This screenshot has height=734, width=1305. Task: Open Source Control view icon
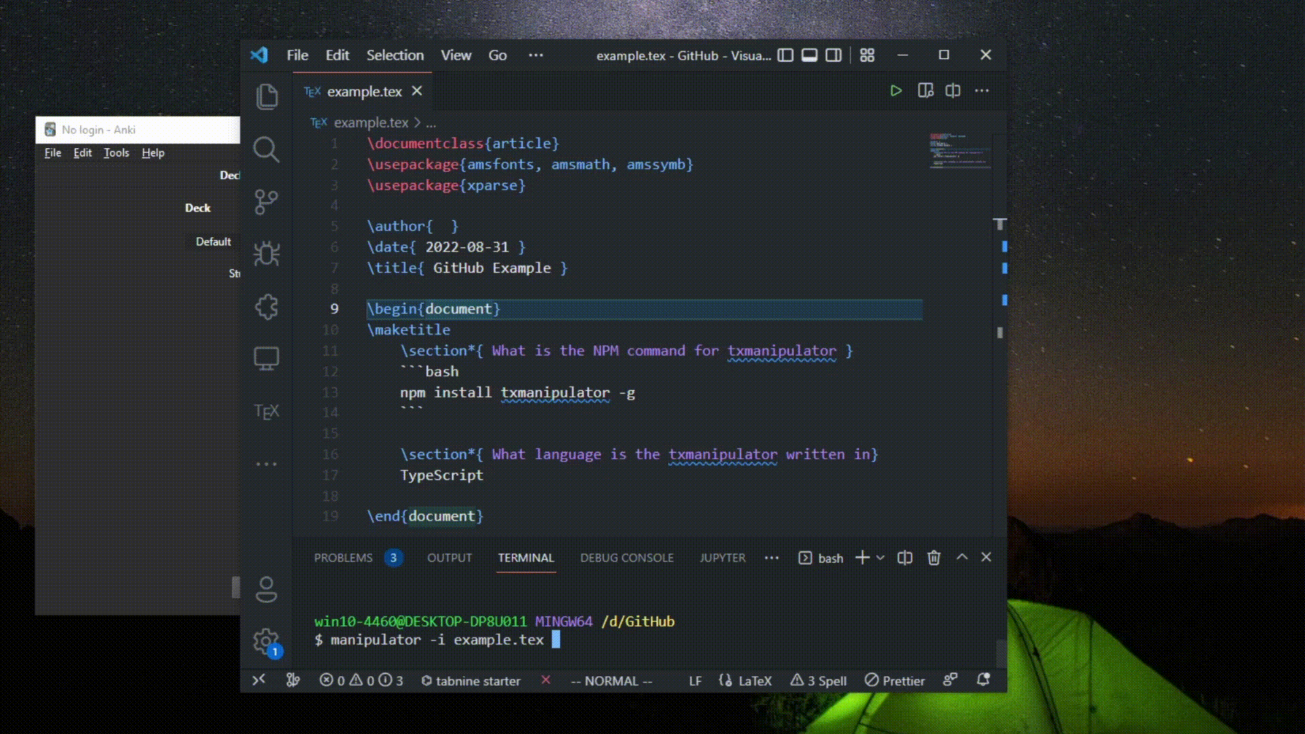pyautogui.click(x=266, y=202)
